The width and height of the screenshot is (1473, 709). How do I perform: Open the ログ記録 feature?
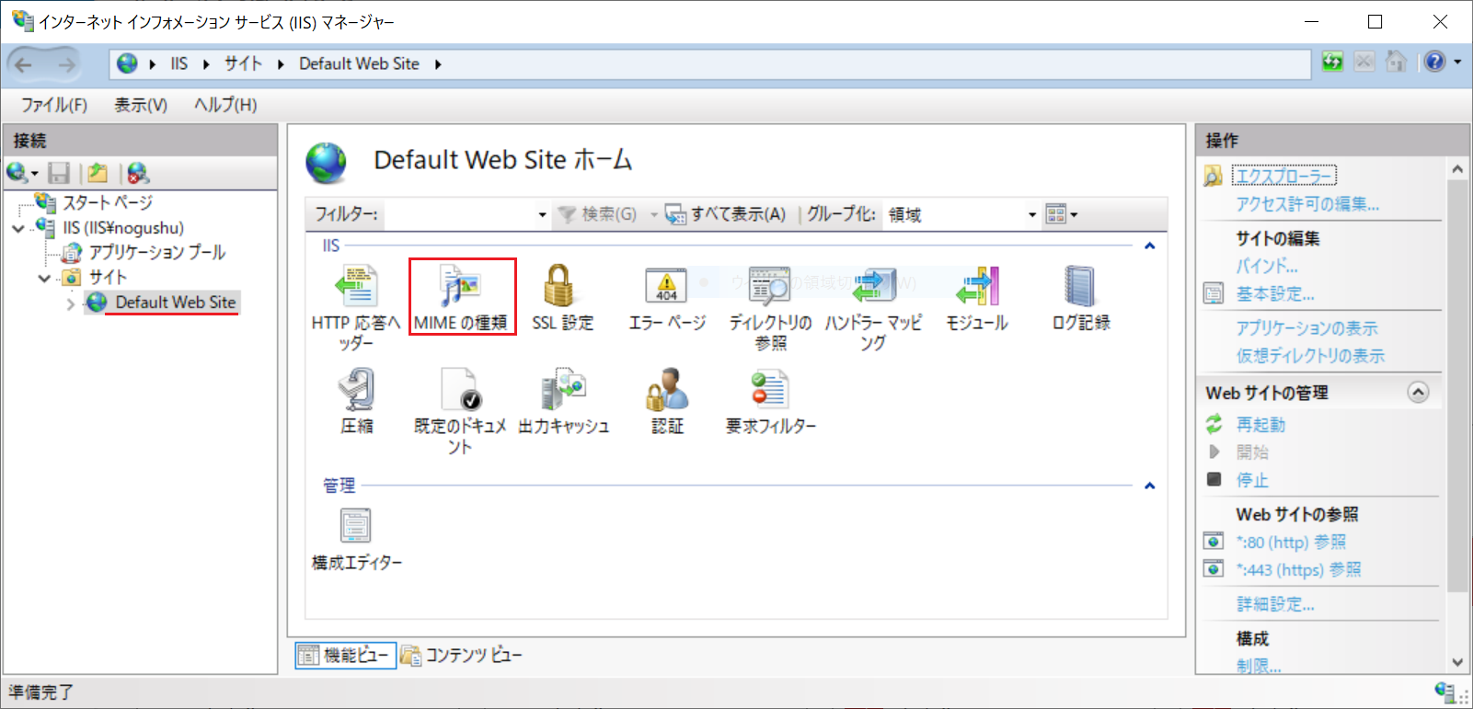click(x=1081, y=298)
